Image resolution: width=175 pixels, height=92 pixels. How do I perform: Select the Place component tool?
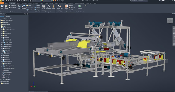pos(2,7)
